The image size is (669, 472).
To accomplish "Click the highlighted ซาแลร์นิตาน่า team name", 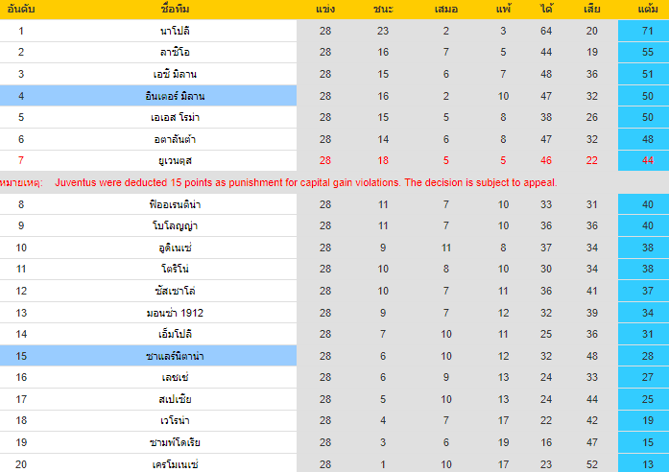I will tap(175, 356).
